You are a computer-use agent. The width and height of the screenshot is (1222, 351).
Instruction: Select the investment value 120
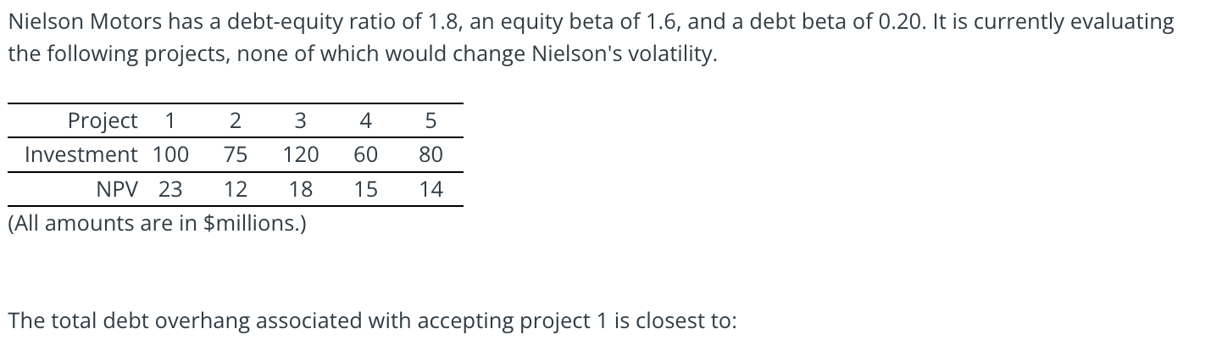click(x=300, y=155)
